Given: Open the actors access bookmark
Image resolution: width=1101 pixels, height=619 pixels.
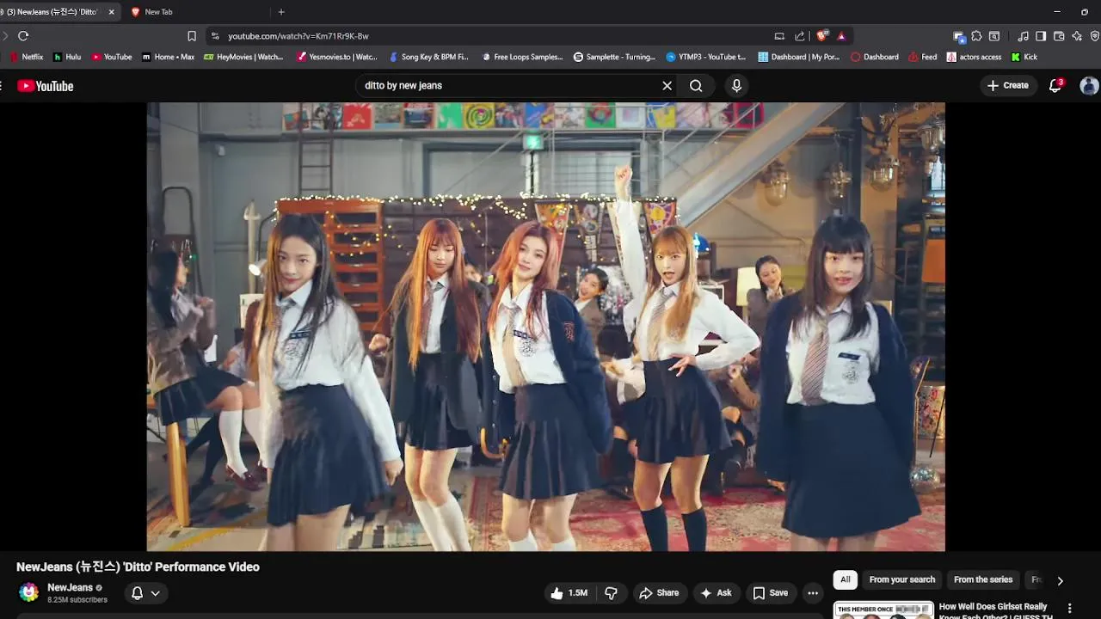Looking at the screenshot, I should click(x=974, y=57).
